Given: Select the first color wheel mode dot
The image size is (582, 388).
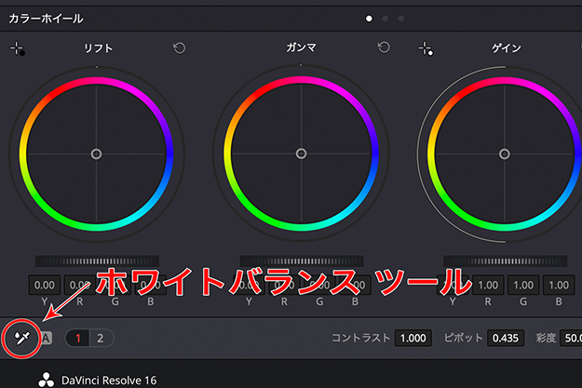Looking at the screenshot, I should click(x=370, y=18).
